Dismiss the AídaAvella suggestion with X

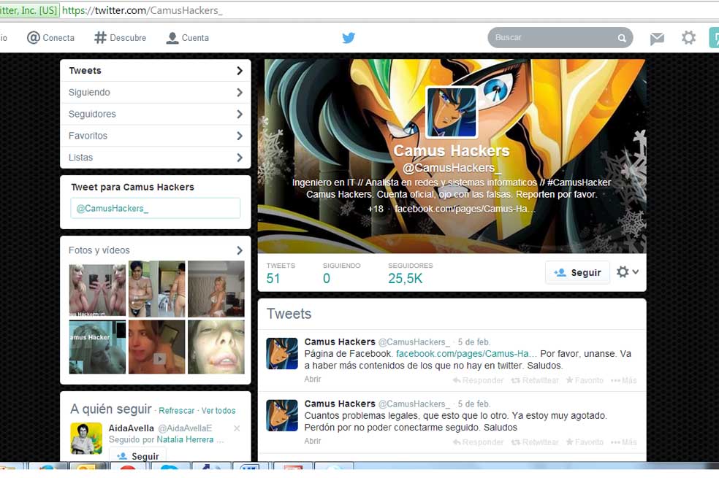click(x=237, y=428)
